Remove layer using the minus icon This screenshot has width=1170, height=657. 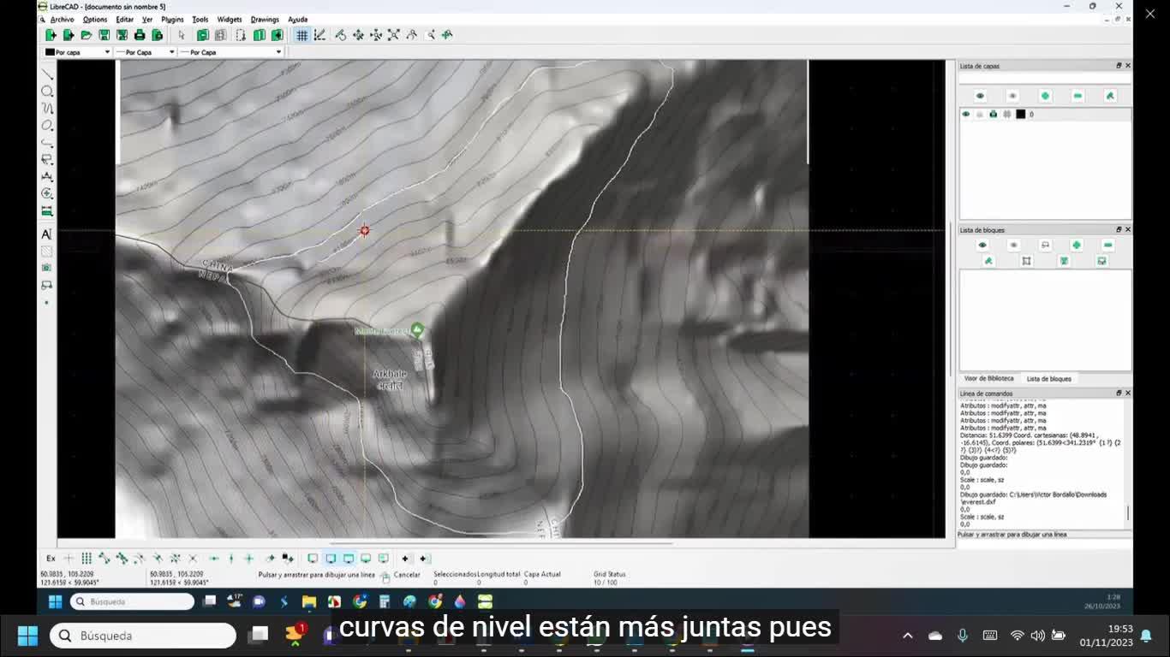click(1077, 96)
